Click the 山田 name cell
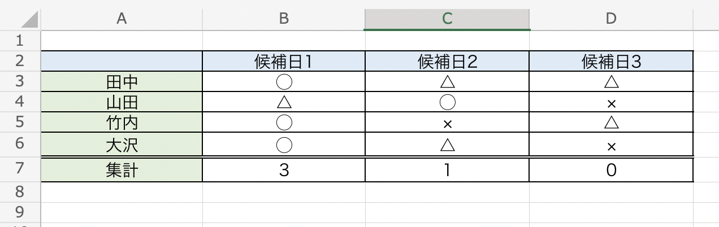Image resolution: width=719 pixels, height=227 pixels. pos(122,102)
